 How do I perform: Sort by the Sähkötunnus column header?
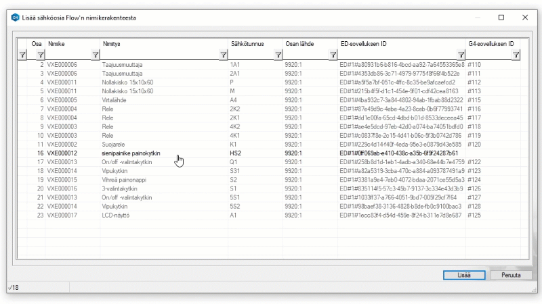(x=255, y=43)
